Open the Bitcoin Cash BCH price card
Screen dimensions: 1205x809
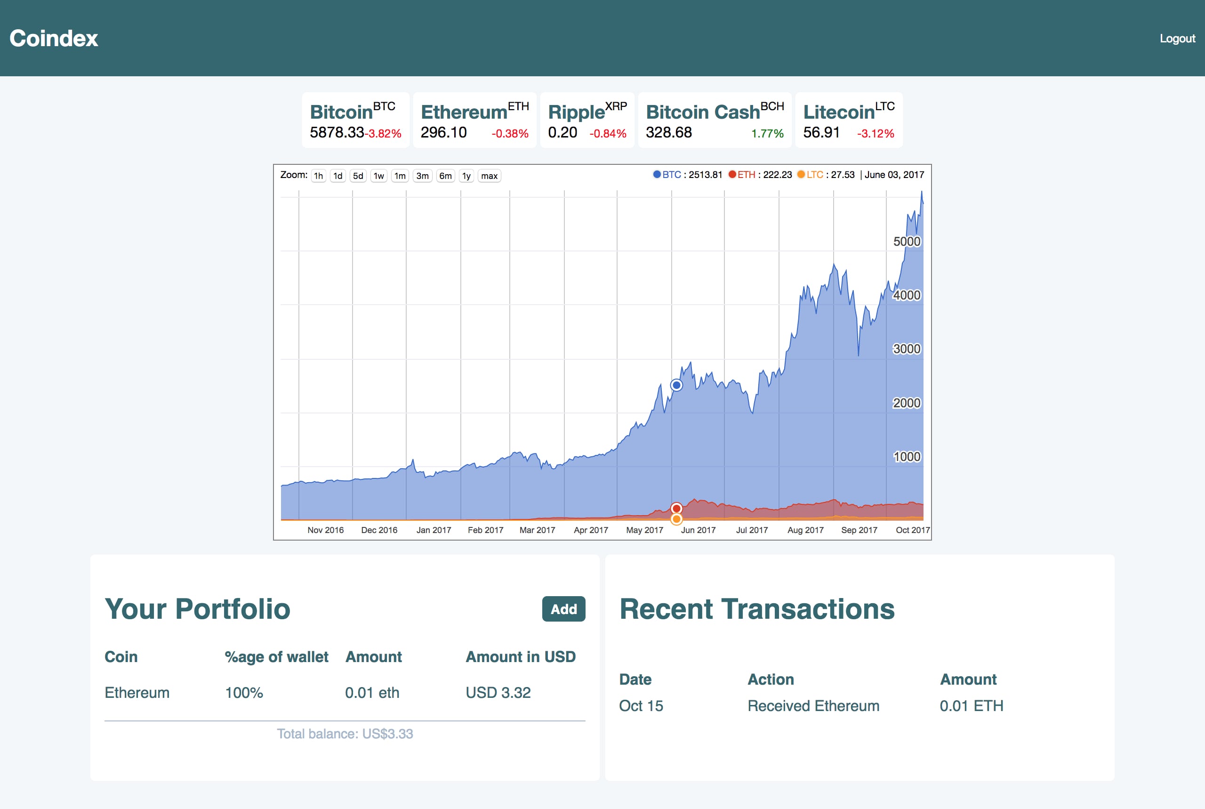click(x=714, y=120)
